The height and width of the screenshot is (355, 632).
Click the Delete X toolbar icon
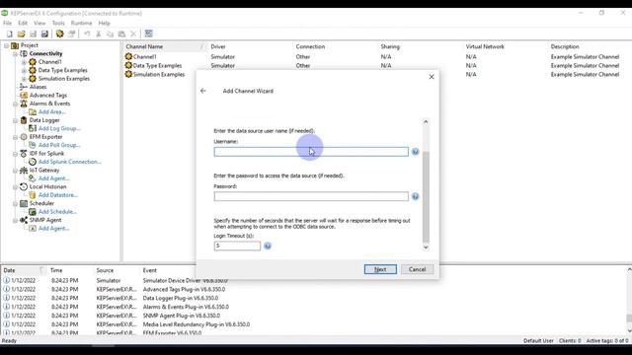pos(133,34)
